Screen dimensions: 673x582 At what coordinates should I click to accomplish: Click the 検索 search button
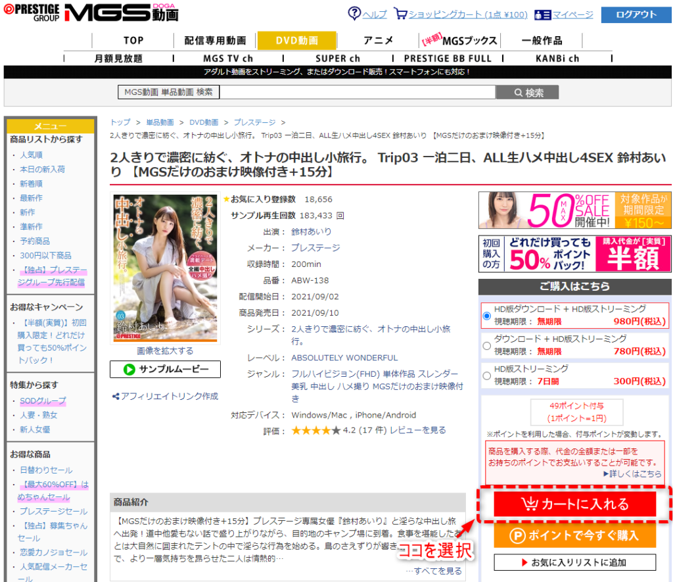point(527,92)
